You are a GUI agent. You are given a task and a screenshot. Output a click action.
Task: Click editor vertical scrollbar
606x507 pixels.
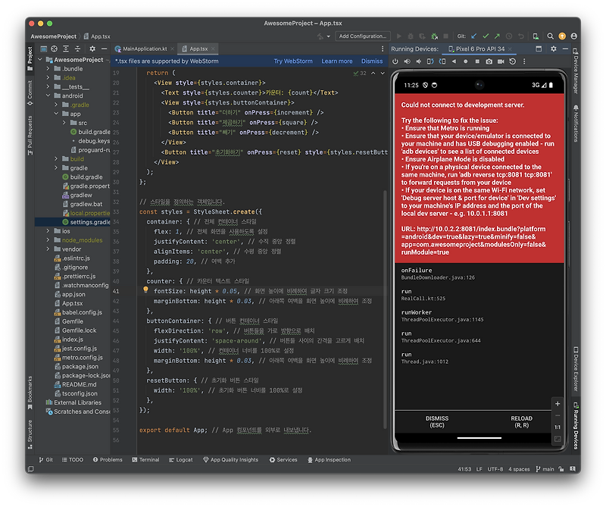pyautogui.click(x=385, y=309)
